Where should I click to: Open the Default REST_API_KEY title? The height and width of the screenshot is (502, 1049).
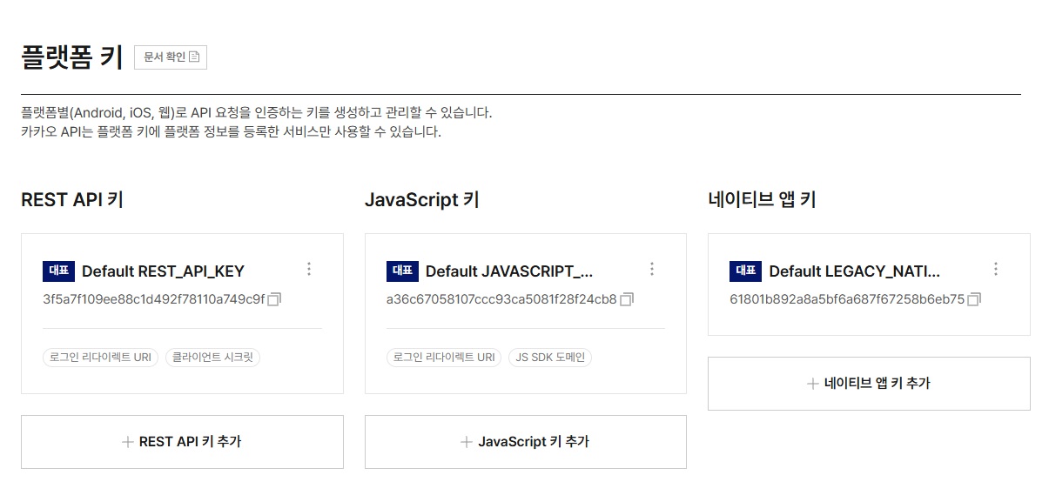pos(163,271)
